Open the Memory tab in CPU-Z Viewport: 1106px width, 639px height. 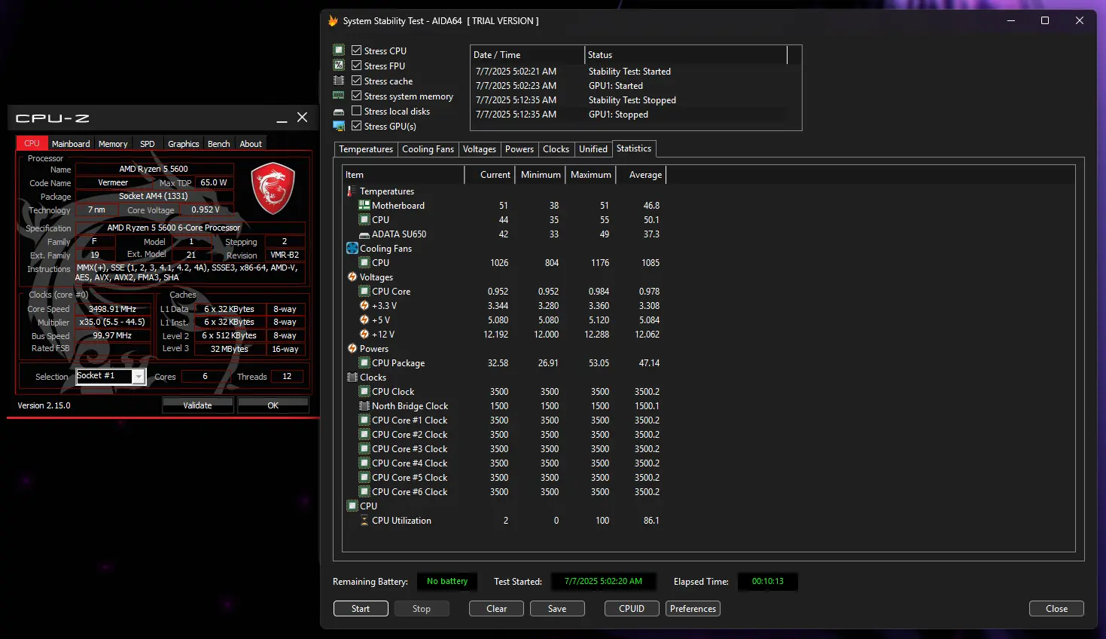coord(113,144)
